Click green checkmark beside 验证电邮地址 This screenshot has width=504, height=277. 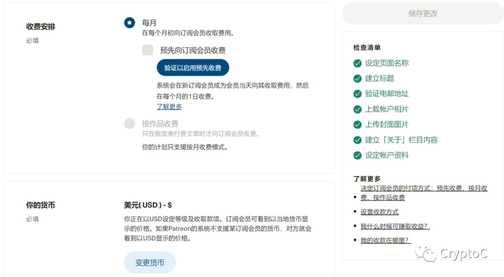(357, 94)
